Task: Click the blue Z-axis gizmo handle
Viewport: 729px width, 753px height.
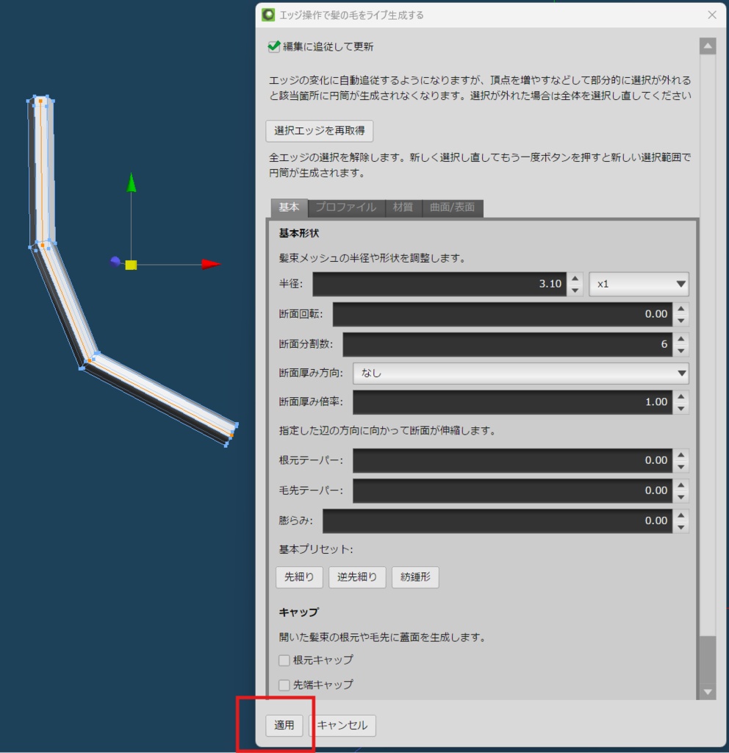Action: (x=115, y=261)
